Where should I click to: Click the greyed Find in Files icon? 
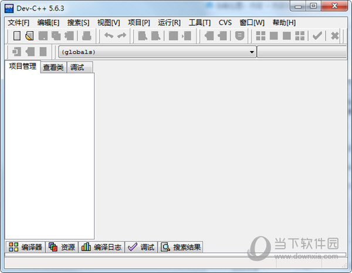(173, 36)
